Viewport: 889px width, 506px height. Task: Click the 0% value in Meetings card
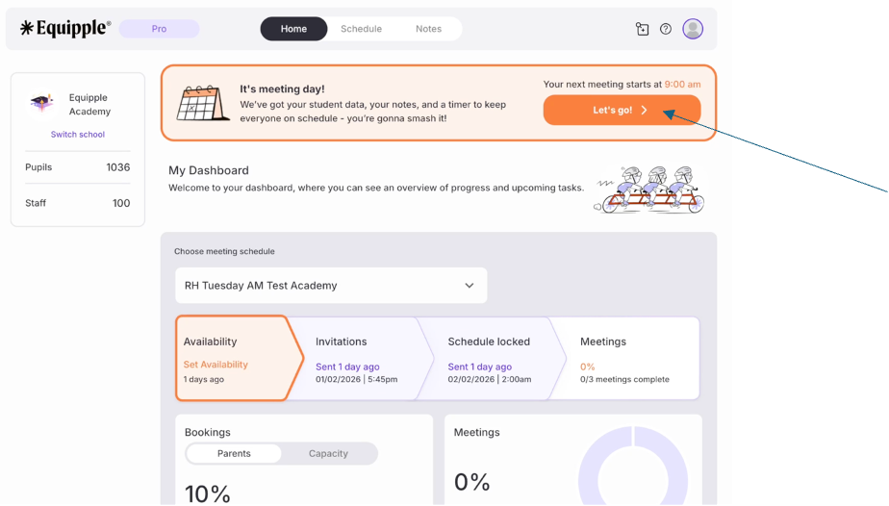[471, 482]
